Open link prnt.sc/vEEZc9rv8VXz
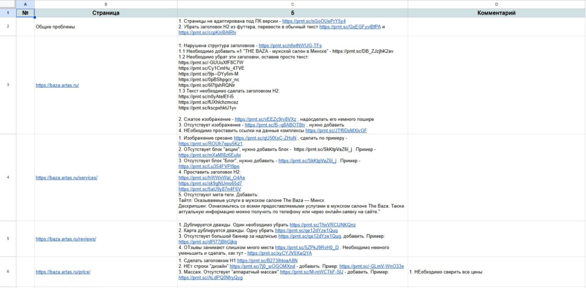This screenshot has height=288, width=586. point(266,119)
